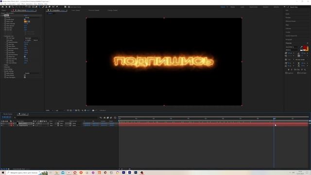Open After Effects from the Windows taskbar
Screen dimensions: 311x175
click(130, 173)
